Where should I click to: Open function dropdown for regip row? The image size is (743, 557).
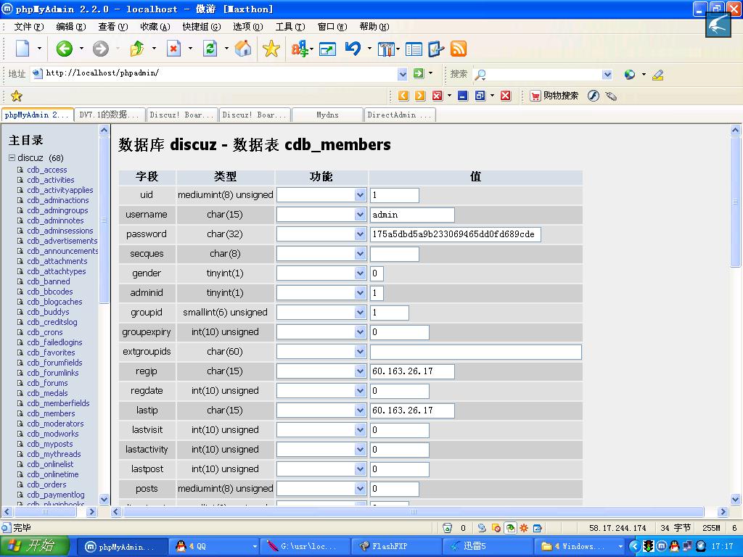(x=360, y=371)
